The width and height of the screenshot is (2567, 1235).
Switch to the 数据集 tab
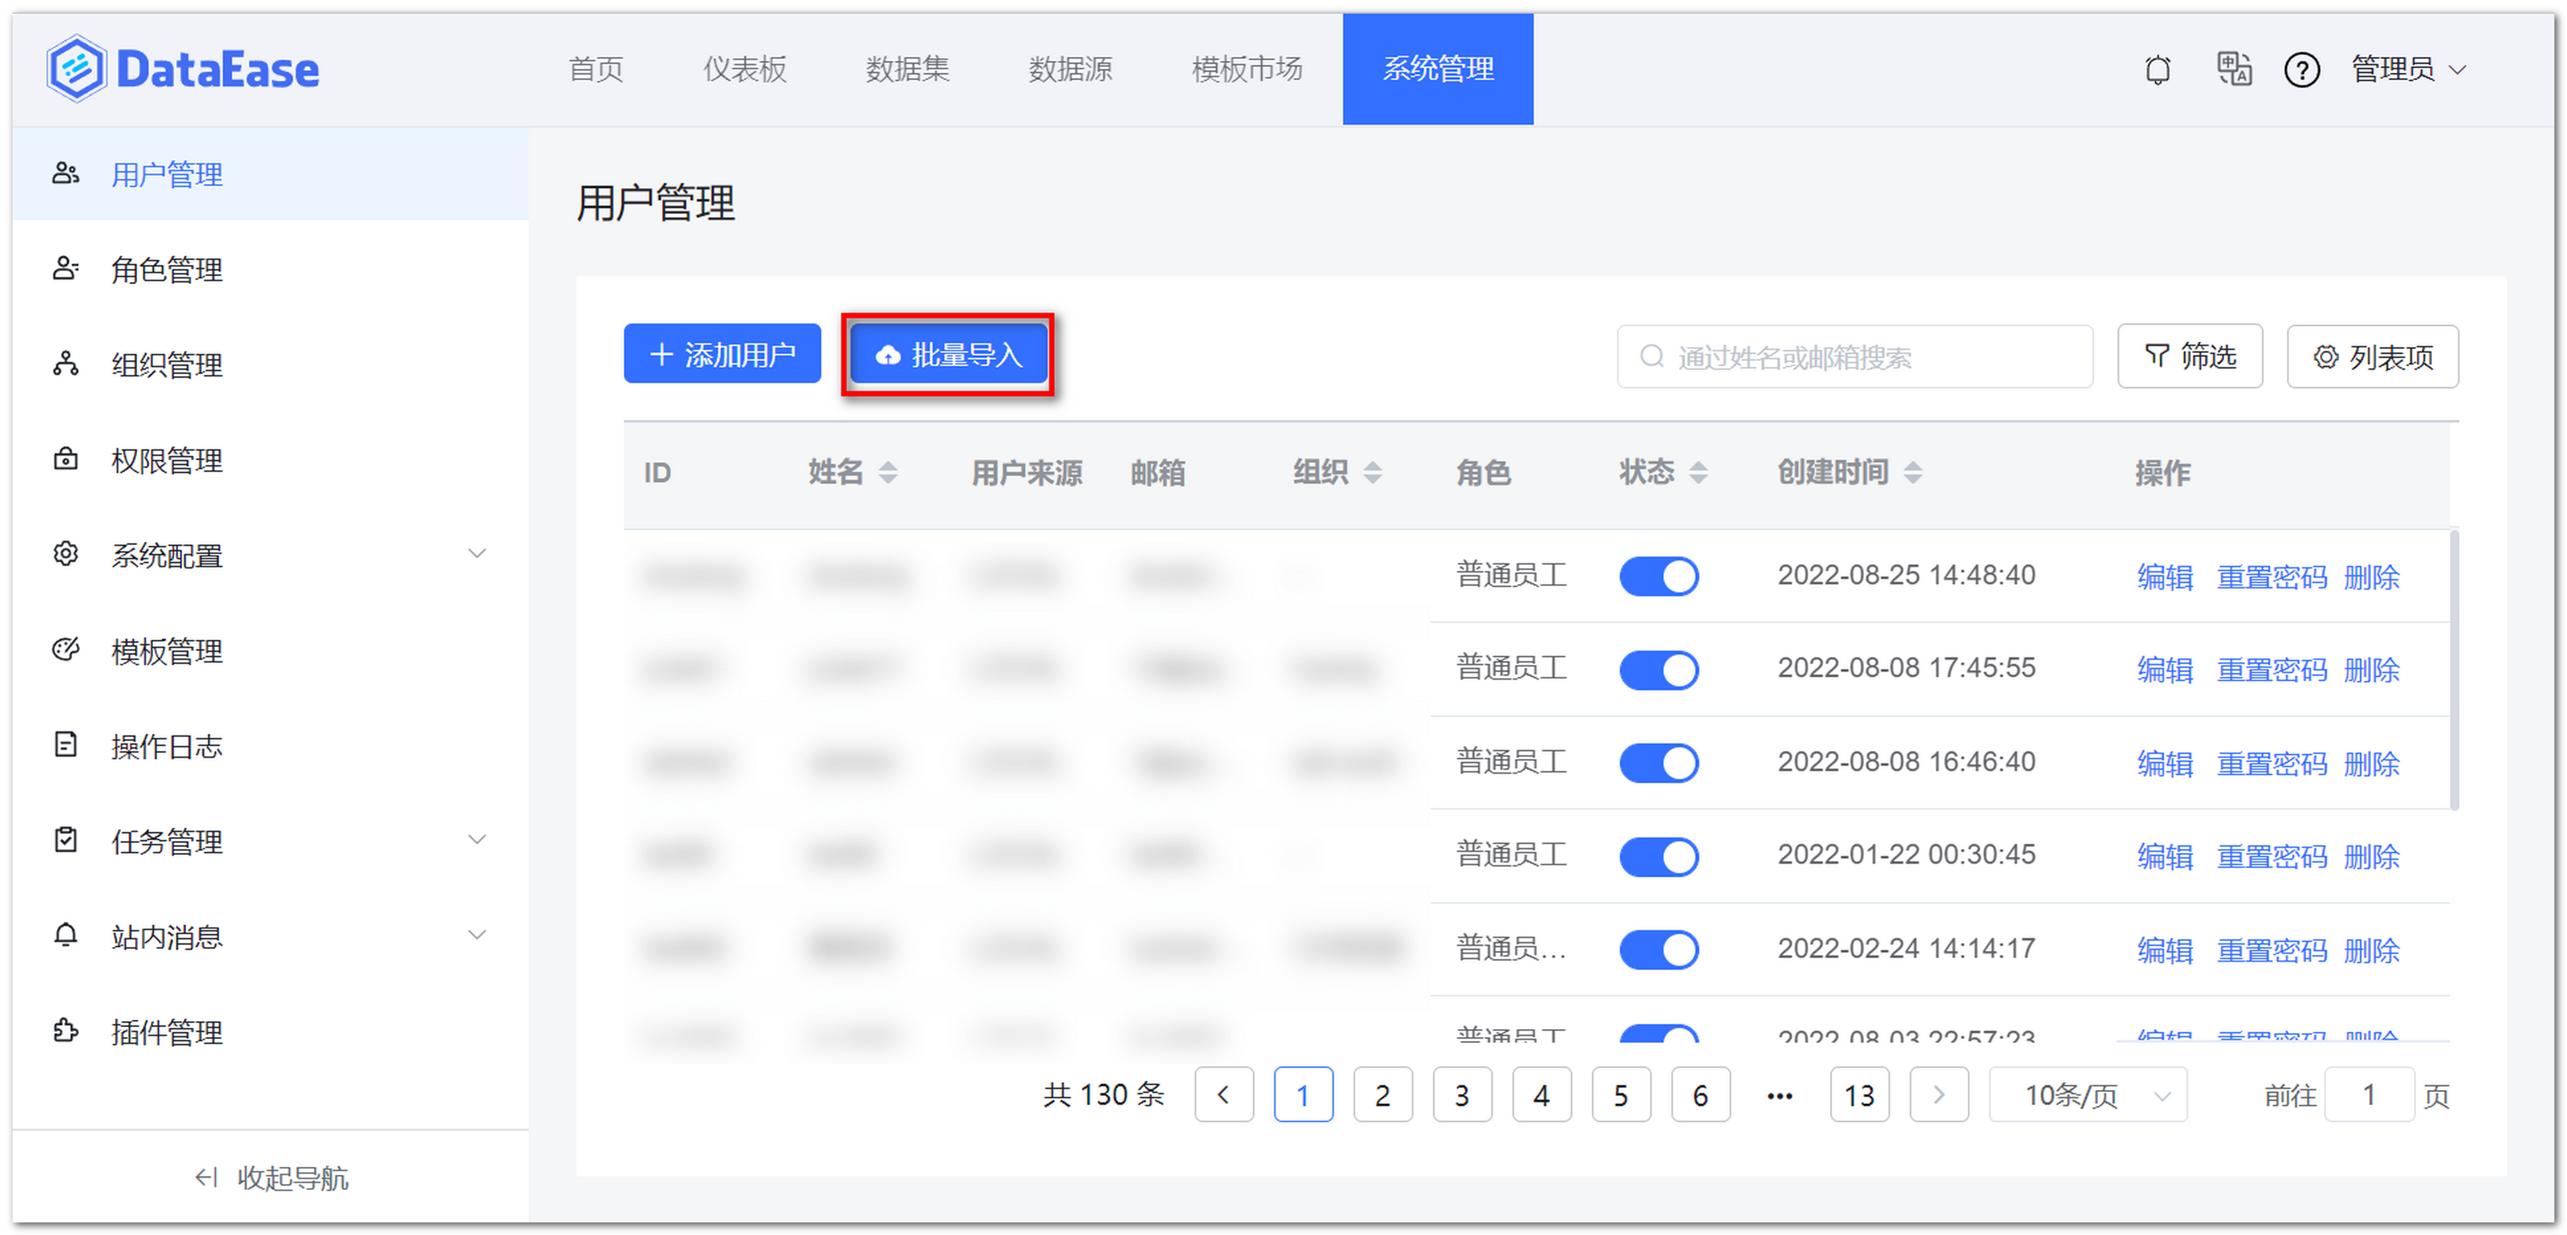(908, 69)
